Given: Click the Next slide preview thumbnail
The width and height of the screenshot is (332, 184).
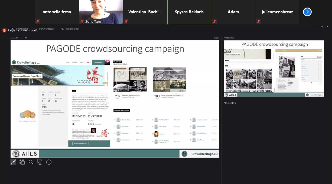Looking at the screenshot, I should pos(274,68).
